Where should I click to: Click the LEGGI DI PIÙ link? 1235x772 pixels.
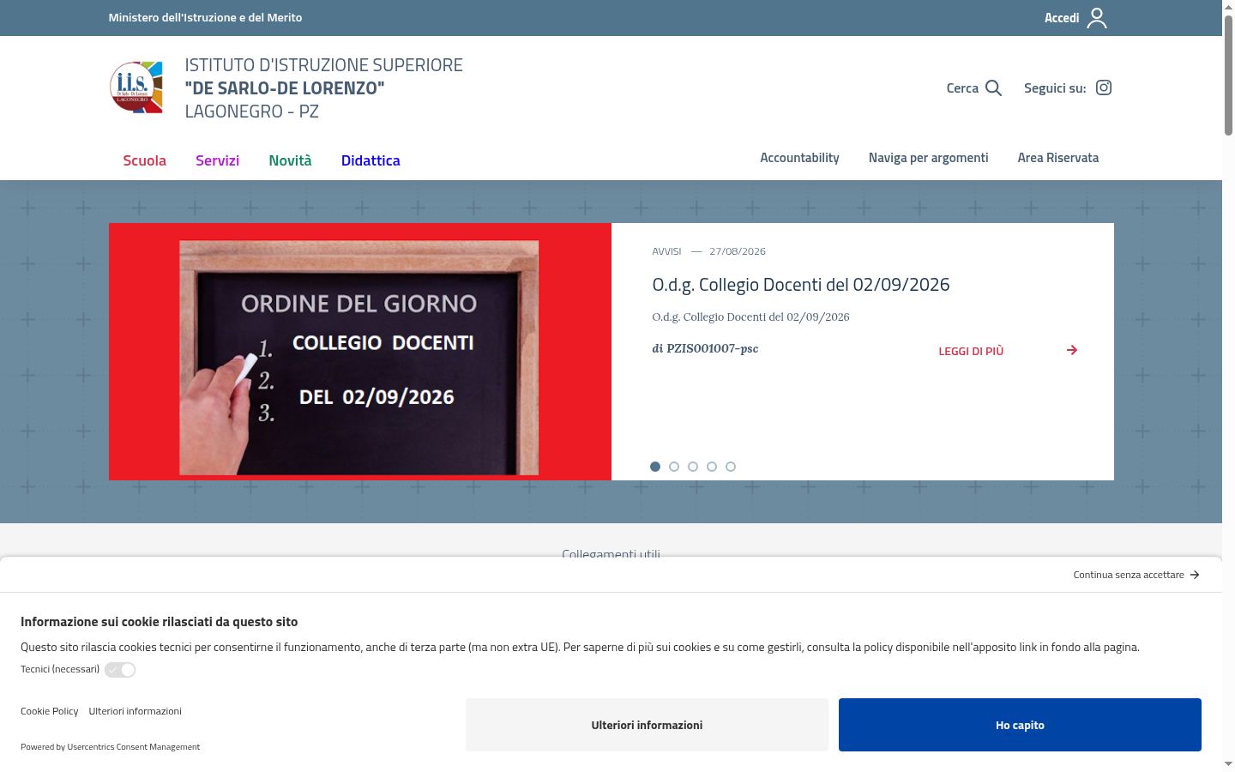[971, 351]
